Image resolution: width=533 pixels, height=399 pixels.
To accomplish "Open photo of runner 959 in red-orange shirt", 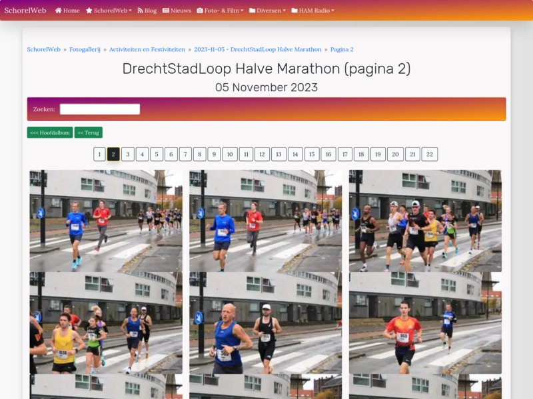I will coord(425,323).
